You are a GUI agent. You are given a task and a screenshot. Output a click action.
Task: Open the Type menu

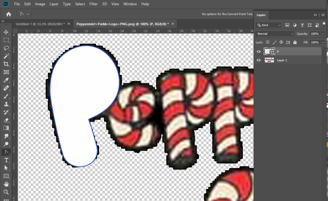tap(67, 4)
